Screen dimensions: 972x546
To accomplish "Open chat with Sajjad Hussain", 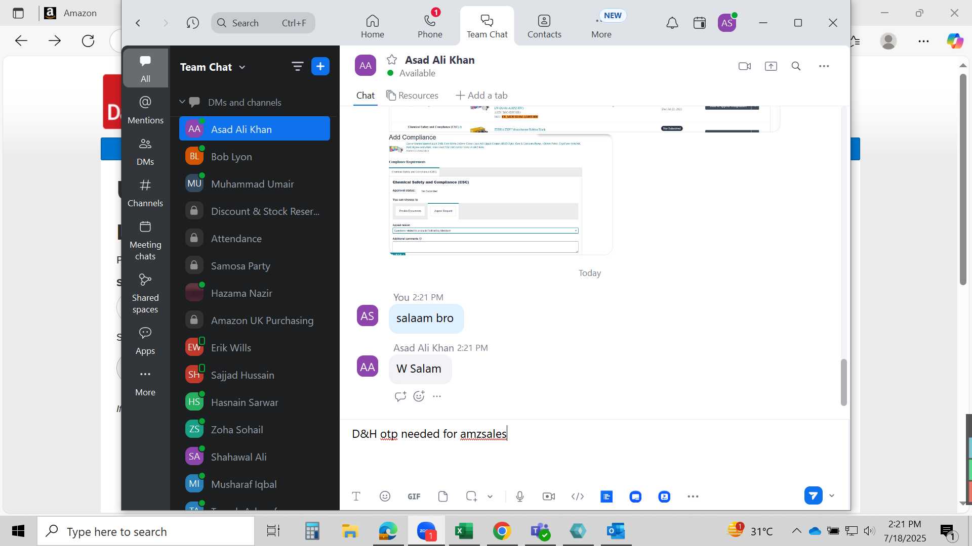I will (255, 375).
